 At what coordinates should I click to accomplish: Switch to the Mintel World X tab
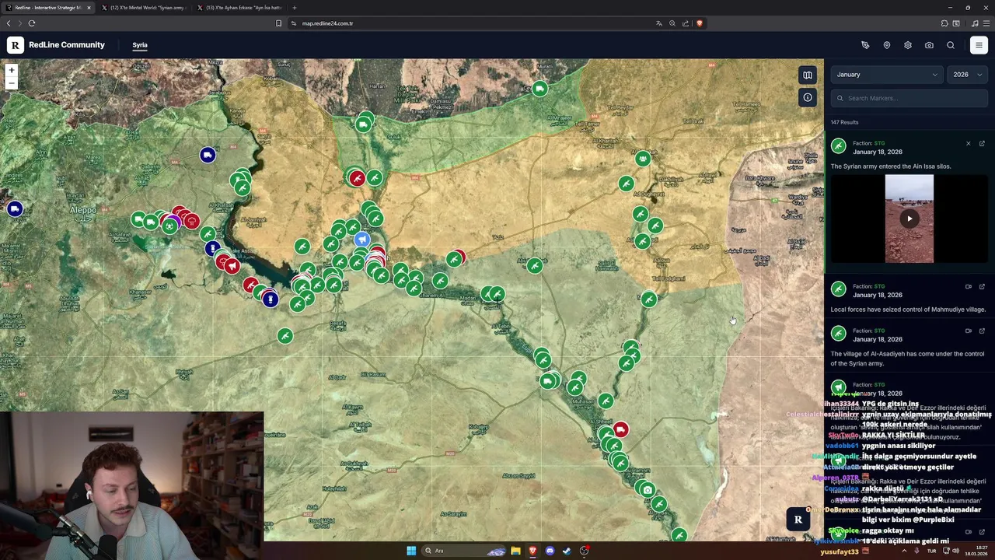(x=146, y=8)
